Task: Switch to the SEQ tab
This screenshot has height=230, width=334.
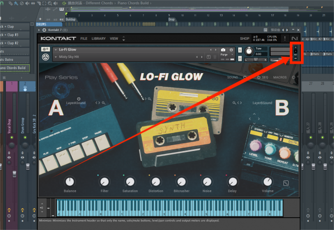Action: click(265, 77)
